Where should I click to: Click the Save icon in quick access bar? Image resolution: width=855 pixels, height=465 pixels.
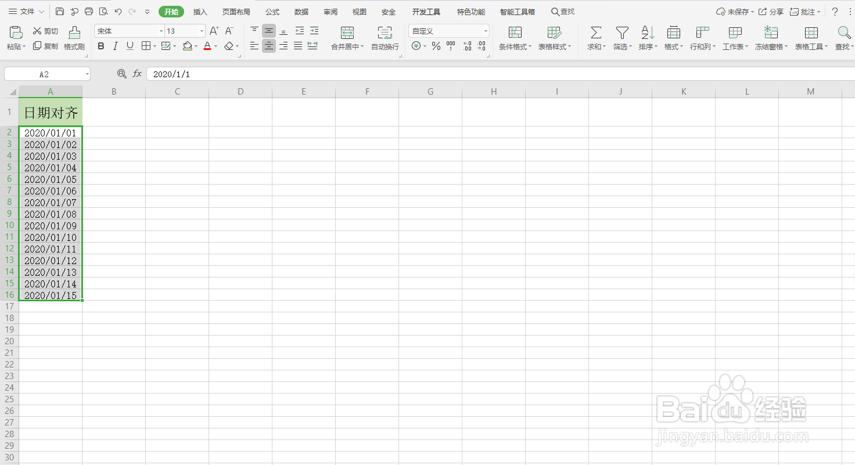click(x=60, y=12)
